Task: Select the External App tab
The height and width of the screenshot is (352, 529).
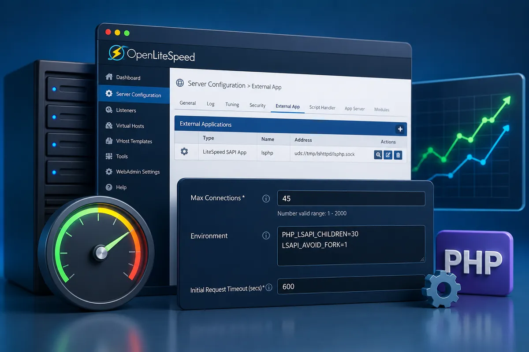Action: tap(287, 106)
